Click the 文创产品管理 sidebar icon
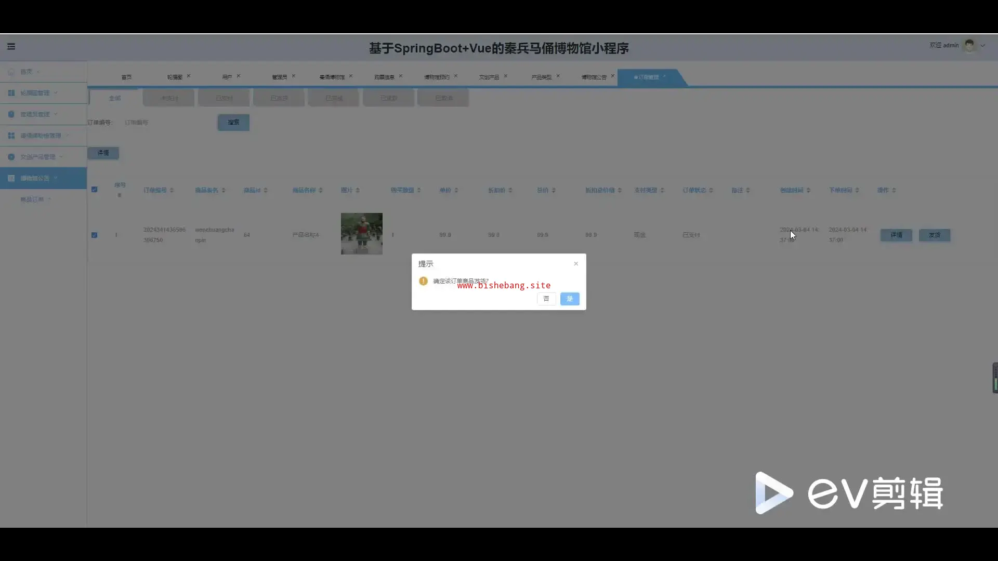This screenshot has height=561, width=998. click(x=11, y=157)
